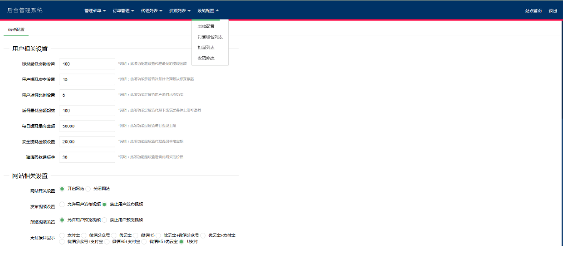Switch to the 站点配置 tab
Image resolution: width=563 pixels, height=259 pixels.
pos(16,29)
